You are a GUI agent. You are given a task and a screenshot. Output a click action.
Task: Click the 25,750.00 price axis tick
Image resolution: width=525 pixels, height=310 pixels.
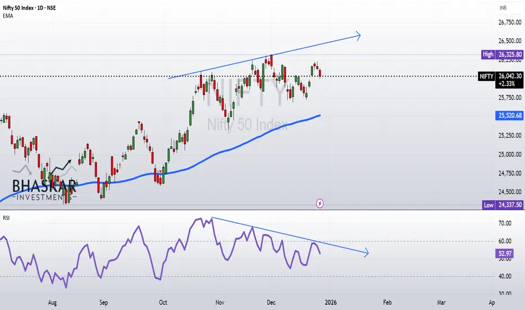click(x=510, y=98)
